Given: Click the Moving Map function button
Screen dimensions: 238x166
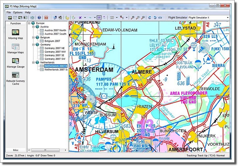Looking at the screenshot, I should click(15, 34).
